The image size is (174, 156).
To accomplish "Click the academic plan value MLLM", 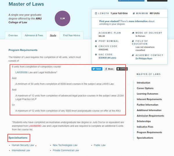I will tap(102, 36).
